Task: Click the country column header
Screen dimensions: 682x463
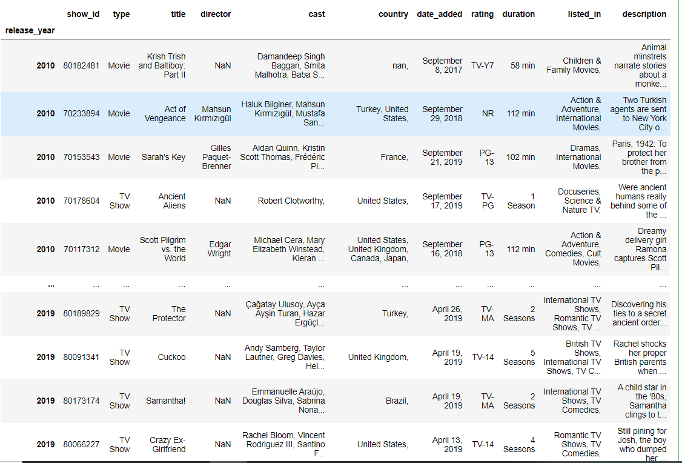Action: click(x=393, y=14)
